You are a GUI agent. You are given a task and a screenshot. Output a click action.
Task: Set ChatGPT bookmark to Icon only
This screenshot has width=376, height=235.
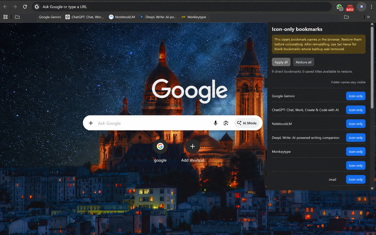pos(356,110)
